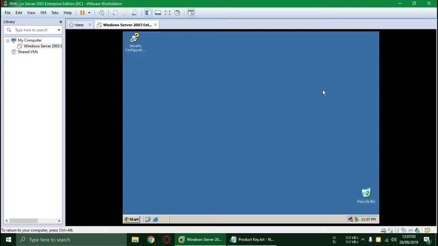Open the Tabs menu

55,13
